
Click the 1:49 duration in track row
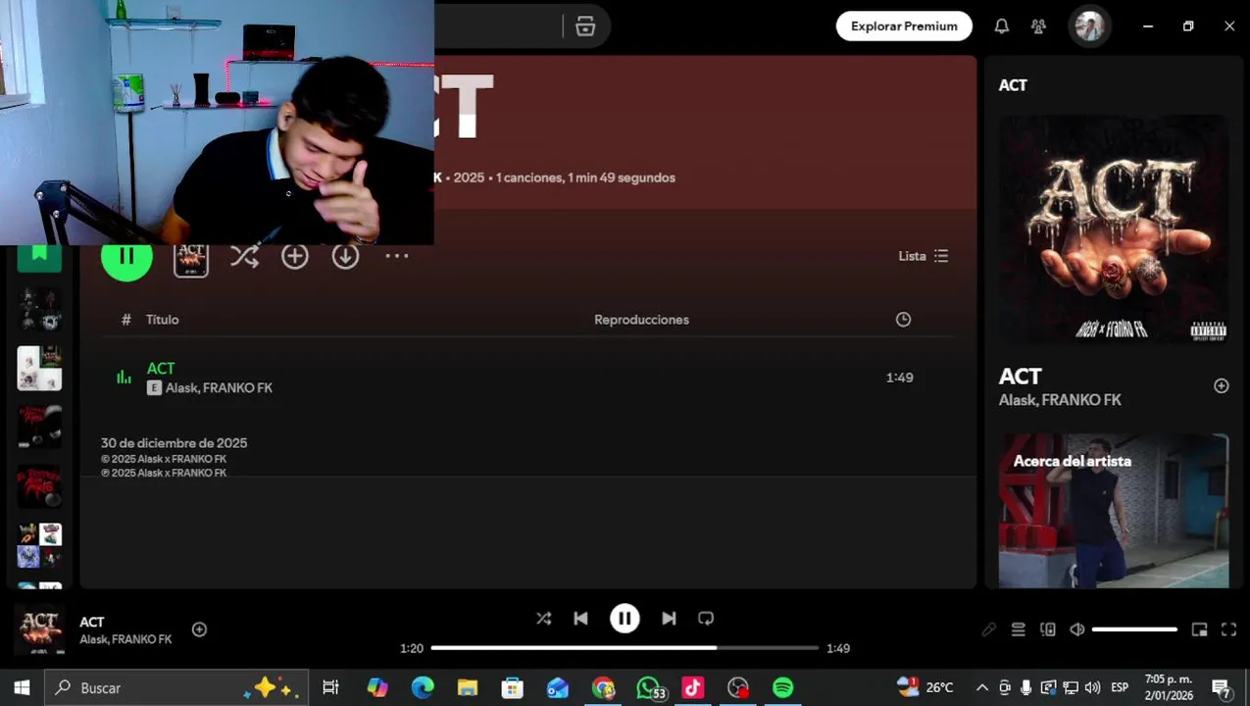[x=899, y=378]
